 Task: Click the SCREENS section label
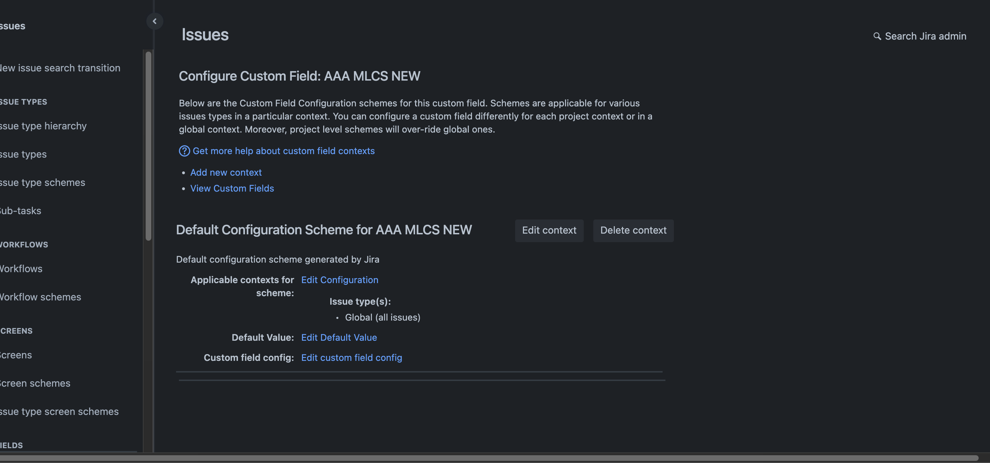tap(16, 331)
